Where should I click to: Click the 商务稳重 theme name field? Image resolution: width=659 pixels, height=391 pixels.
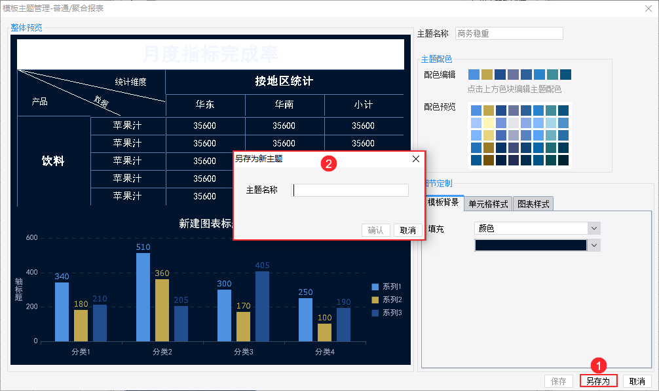[509, 33]
